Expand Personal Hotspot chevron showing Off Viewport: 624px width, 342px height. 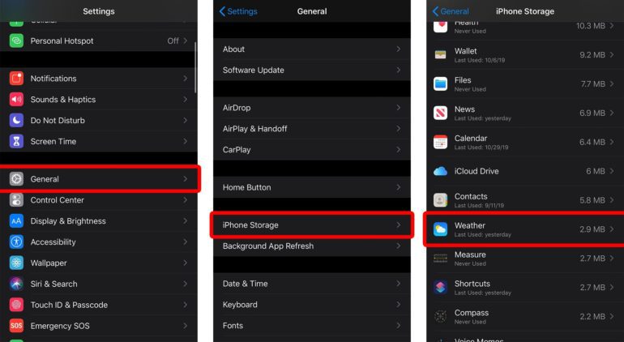point(186,41)
